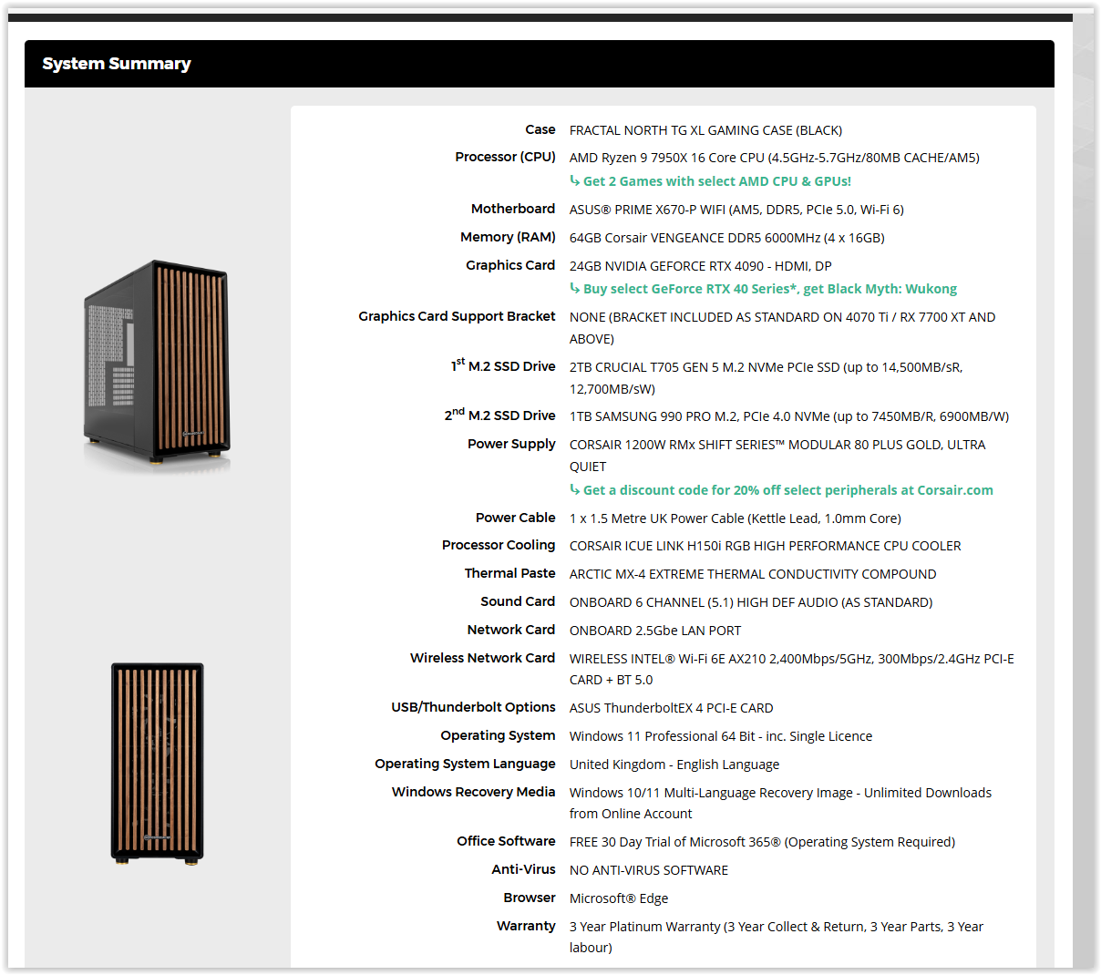Select the 1st M.2 SSD Drive label

pyautogui.click(x=503, y=365)
